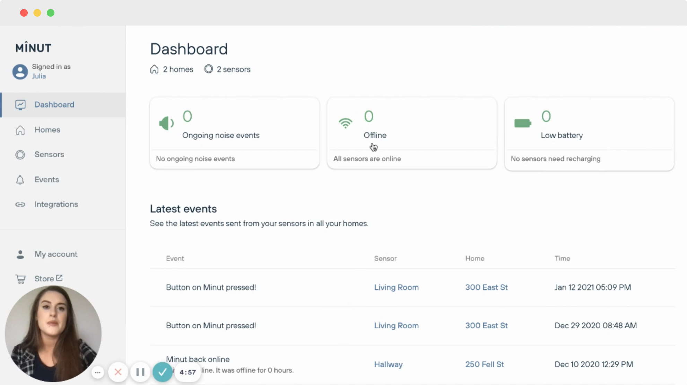Pause the video recording
This screenshot has width=687, height=385.
140,372
